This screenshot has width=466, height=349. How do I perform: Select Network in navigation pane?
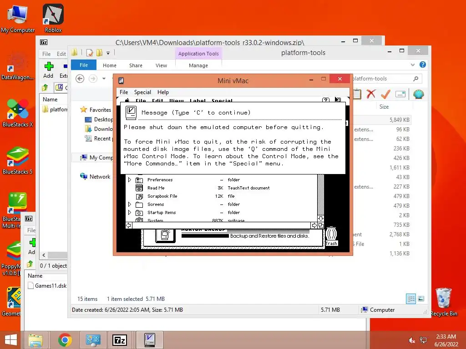point(95,177)
